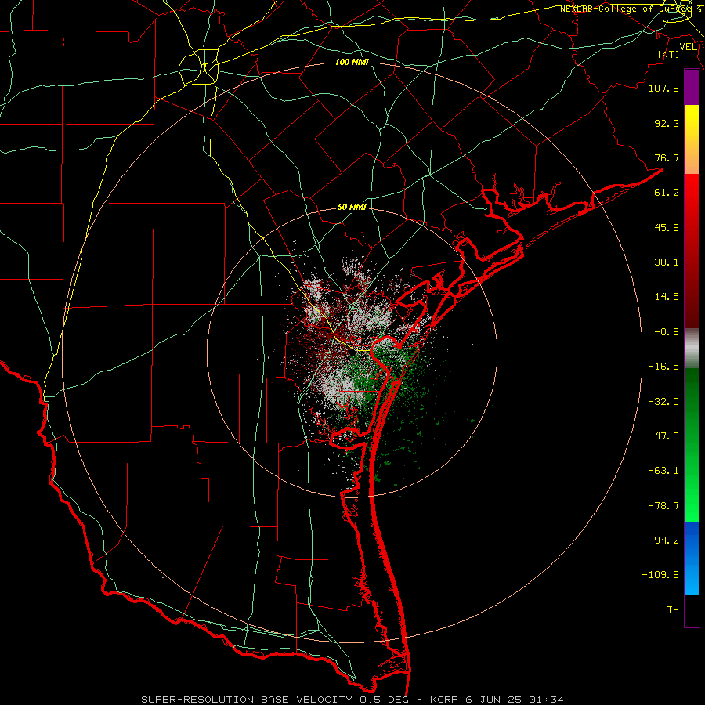Click the Super-Resolution Base Velocity caption text
The image size is (705, 705).
352,700
